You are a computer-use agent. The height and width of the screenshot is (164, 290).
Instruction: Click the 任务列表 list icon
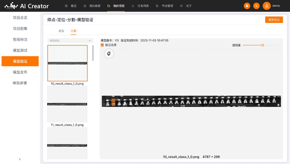[x=133, y=6]
